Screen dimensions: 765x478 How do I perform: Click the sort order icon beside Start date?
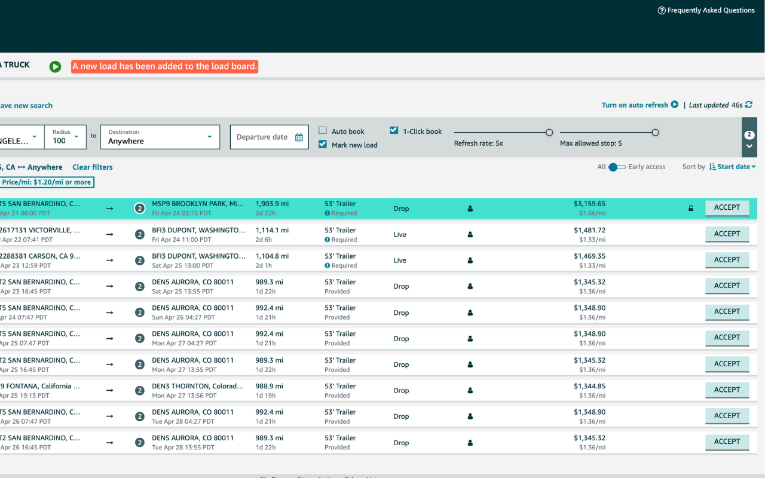click(x=712, y=167)
